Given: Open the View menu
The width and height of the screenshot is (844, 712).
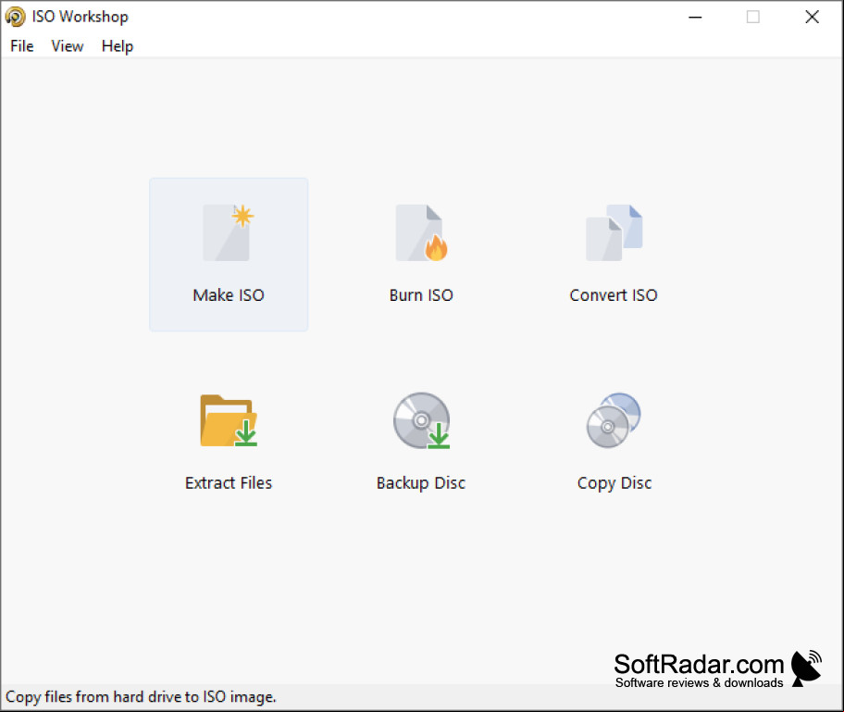Looking at the screenshot, I should 68,46.
